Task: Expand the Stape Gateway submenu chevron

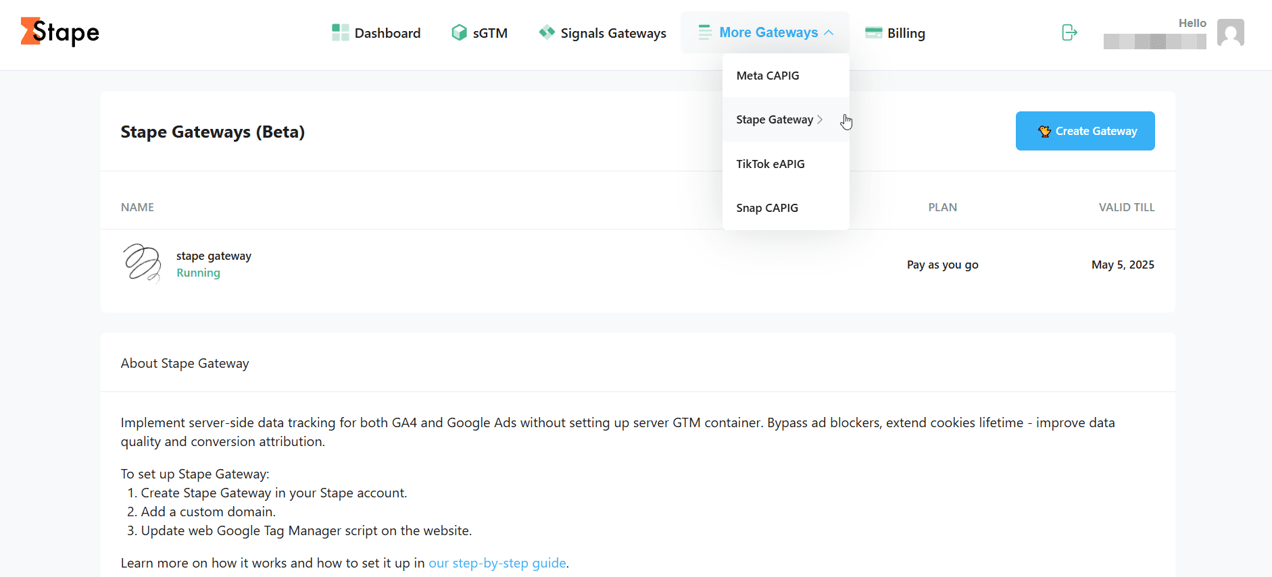Action: 820,119
